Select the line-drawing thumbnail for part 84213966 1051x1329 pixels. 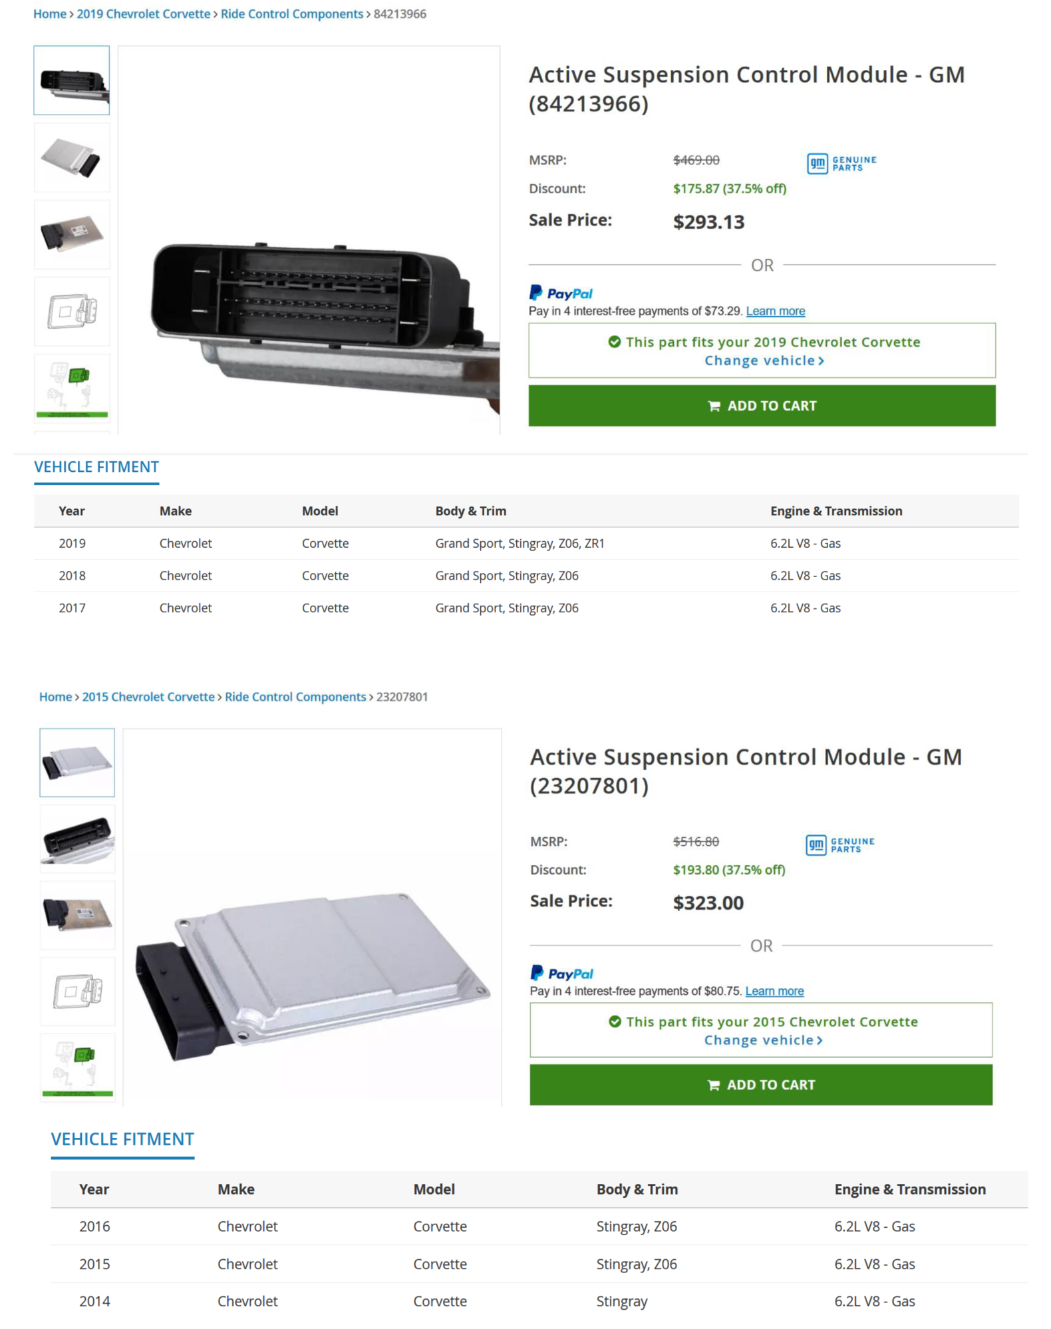[72, 311]
